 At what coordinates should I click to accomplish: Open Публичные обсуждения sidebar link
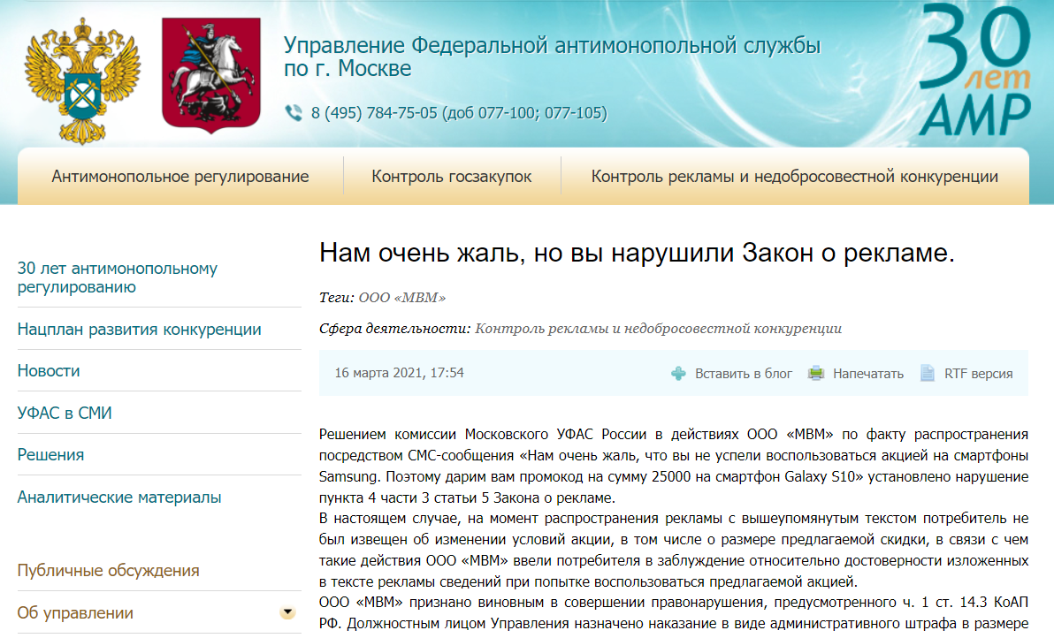(x=108, y=570)
